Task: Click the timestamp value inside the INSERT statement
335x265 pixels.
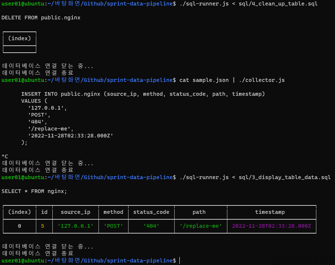Action: [71, 136]
